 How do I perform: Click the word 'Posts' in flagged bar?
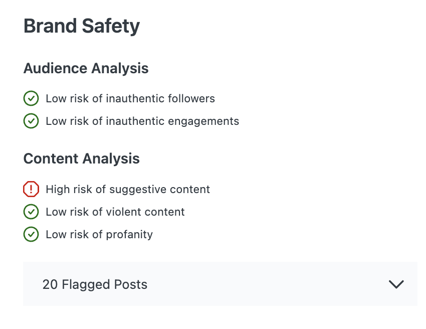[x=132, y=285]
